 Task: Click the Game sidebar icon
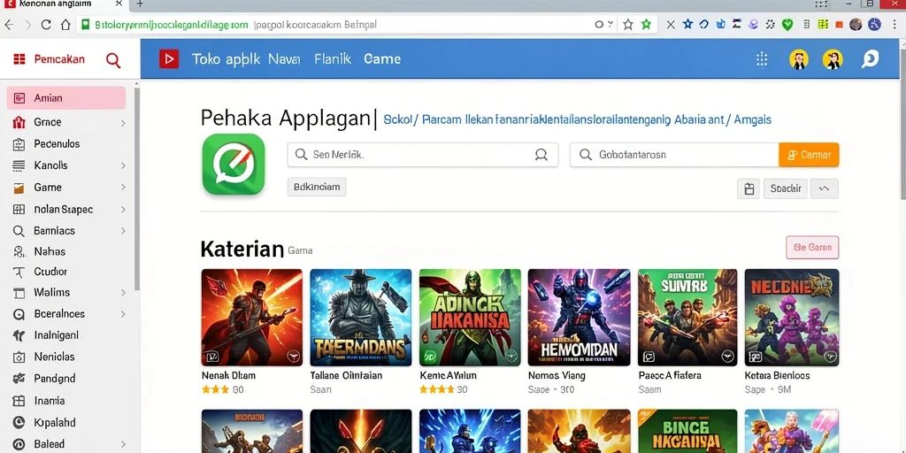pyautogui.click(x=19, y=188)
